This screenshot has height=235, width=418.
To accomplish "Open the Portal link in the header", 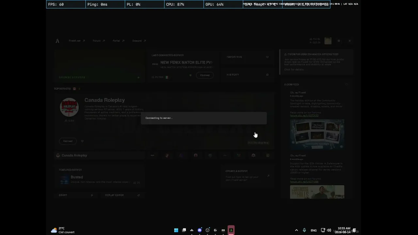I will point(119,41).
